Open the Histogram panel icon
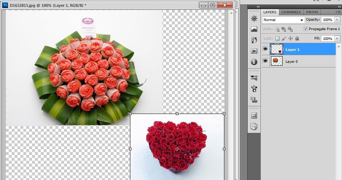 click(254, 29)
